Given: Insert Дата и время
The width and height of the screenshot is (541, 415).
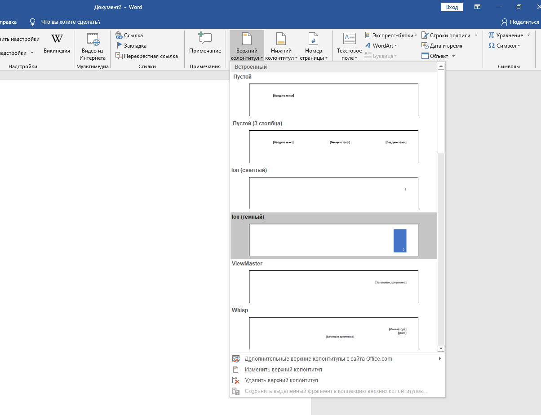Looking at the screenshot, I should pyautogui.click(x=442, y=46).
